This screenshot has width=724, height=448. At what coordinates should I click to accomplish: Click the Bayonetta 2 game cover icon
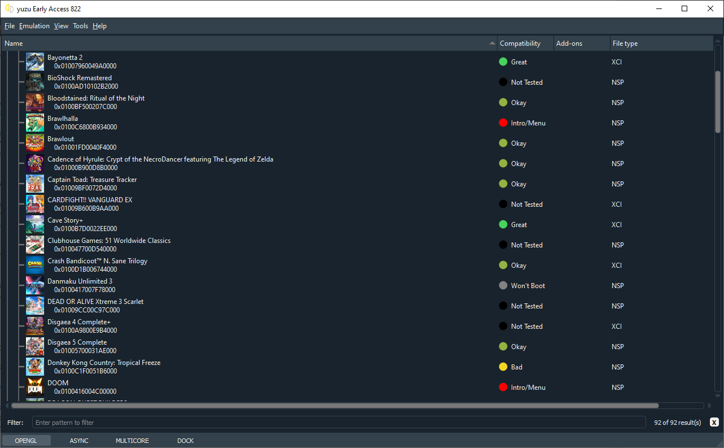tap(35, 62)
